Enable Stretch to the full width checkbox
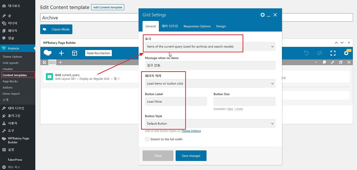 click(x=147, y=139)
